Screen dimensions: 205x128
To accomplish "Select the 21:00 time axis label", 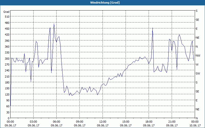I will (x=172, y=122).
